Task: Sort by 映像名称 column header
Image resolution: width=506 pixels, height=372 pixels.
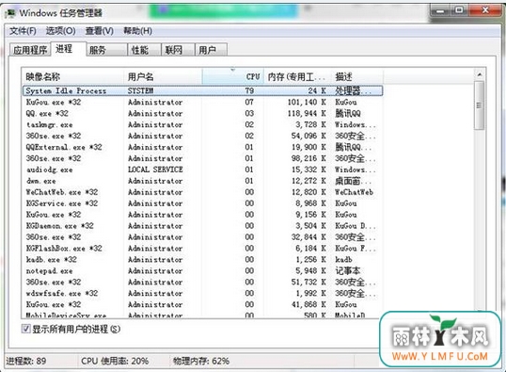Action: coord(72,76)
